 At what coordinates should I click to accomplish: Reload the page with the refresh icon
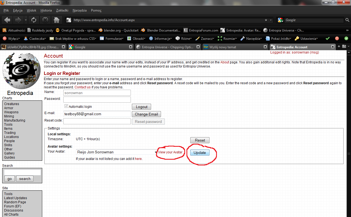(x=34, y=20)
